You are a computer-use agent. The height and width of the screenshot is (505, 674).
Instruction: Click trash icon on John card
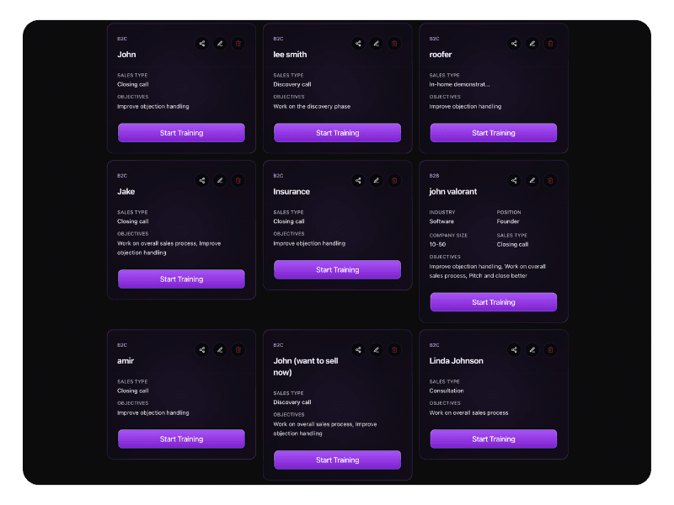(x=238, y=44)
